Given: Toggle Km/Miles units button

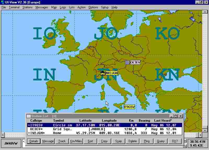Looking at the screenshot, I should pos(76,141).
